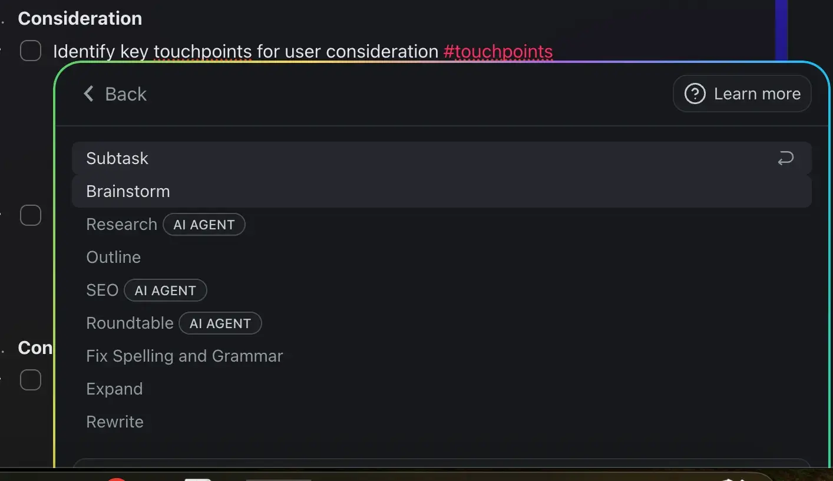Check the Identify key touchpoints task checkbox
This screenshot has width=833, height=481.
[31, 51]
